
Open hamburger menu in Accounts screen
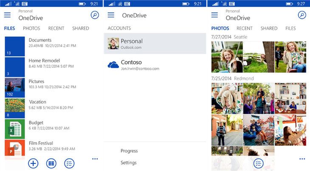(x=111, y=15)
